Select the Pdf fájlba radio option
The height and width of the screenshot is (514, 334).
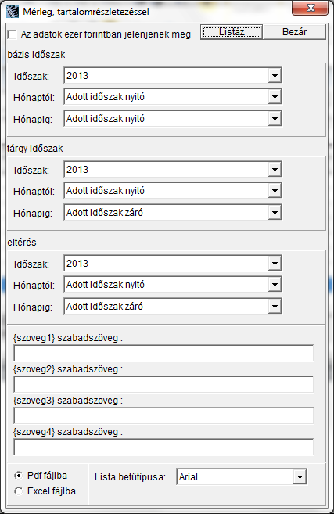click(19, 476)
